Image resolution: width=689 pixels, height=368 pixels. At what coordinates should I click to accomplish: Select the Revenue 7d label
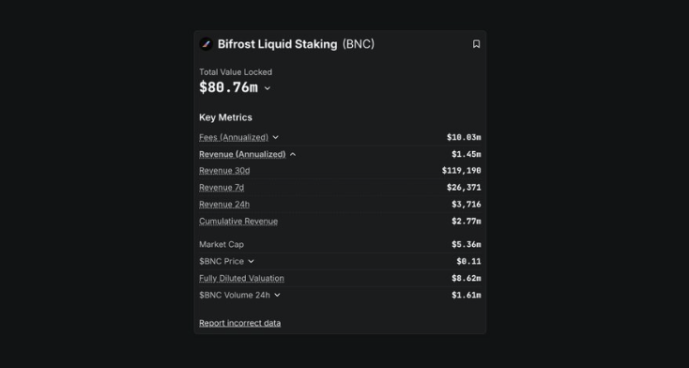click(x=222, y=188)
